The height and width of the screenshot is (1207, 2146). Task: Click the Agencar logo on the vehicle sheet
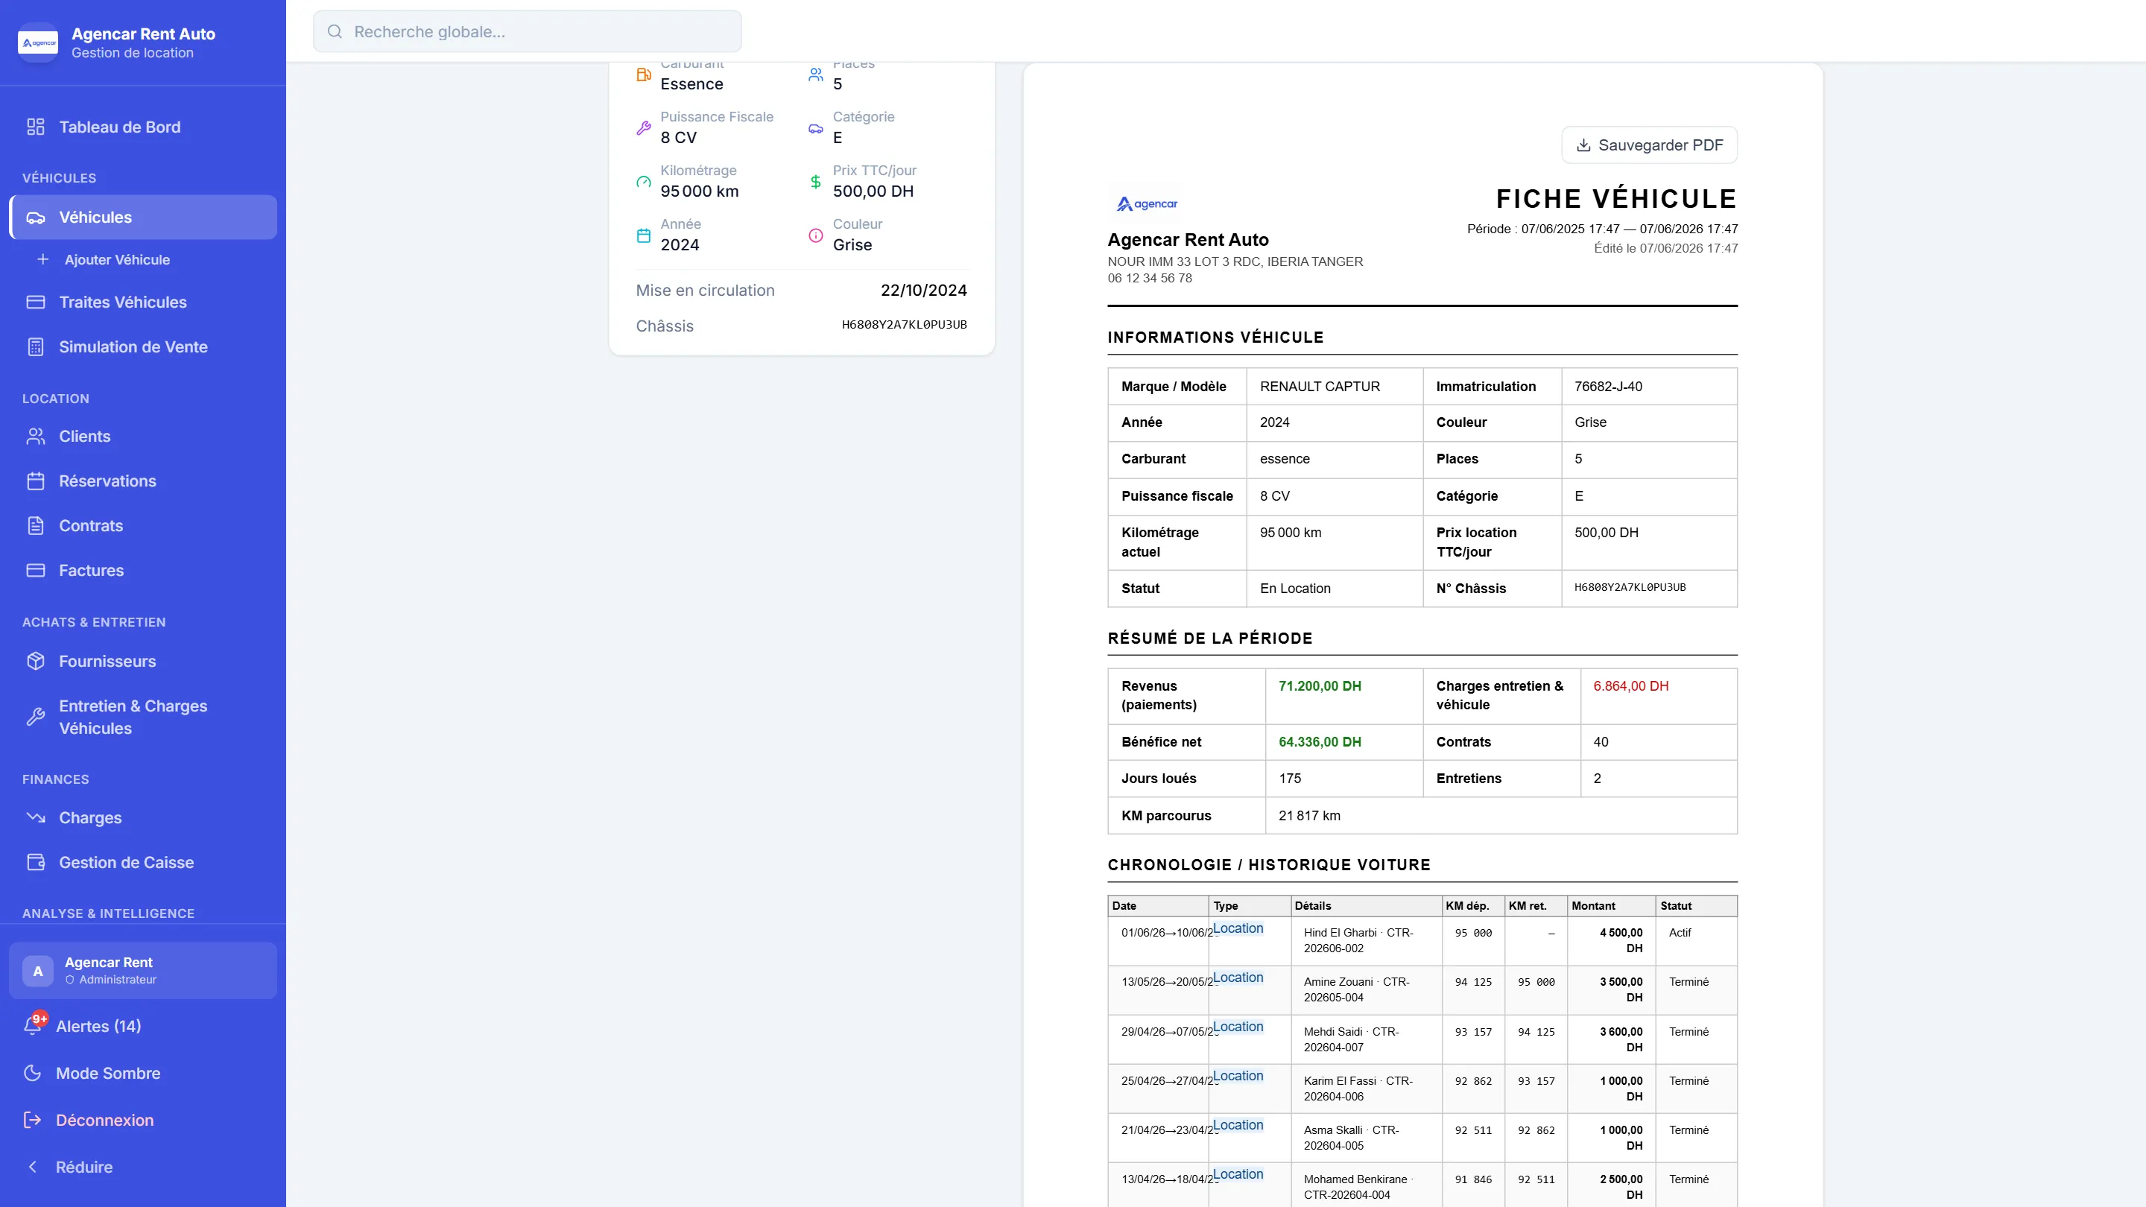pyautogui.click(x=1146, y=204)
